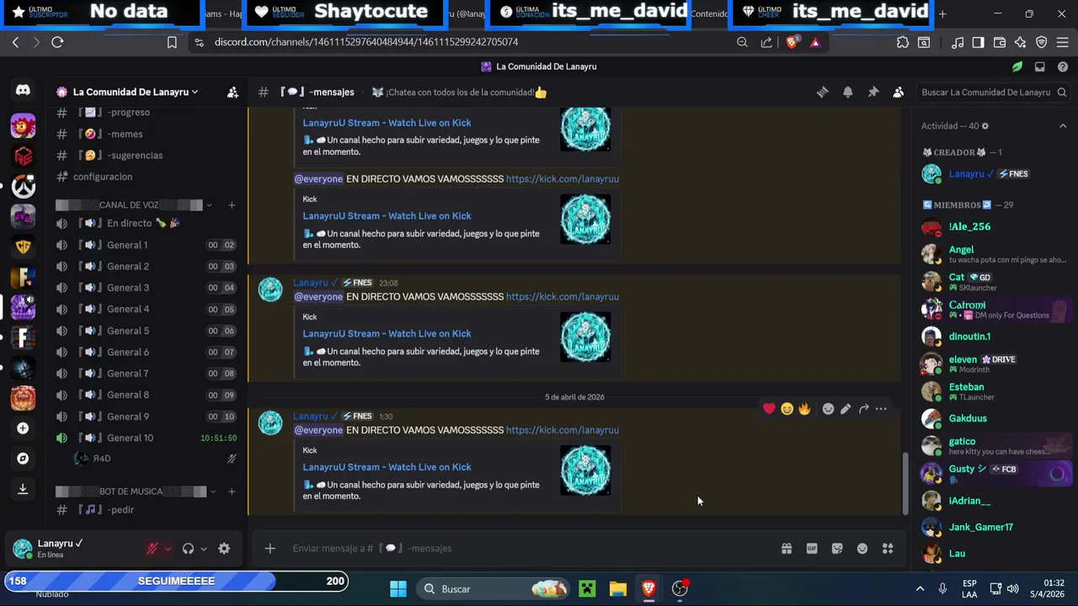The height and width of the screenshot is (606, 1078).
Task: Create channel in CANAL DE VOZ category
Action: pyautogui.click(x=232, y=205)
